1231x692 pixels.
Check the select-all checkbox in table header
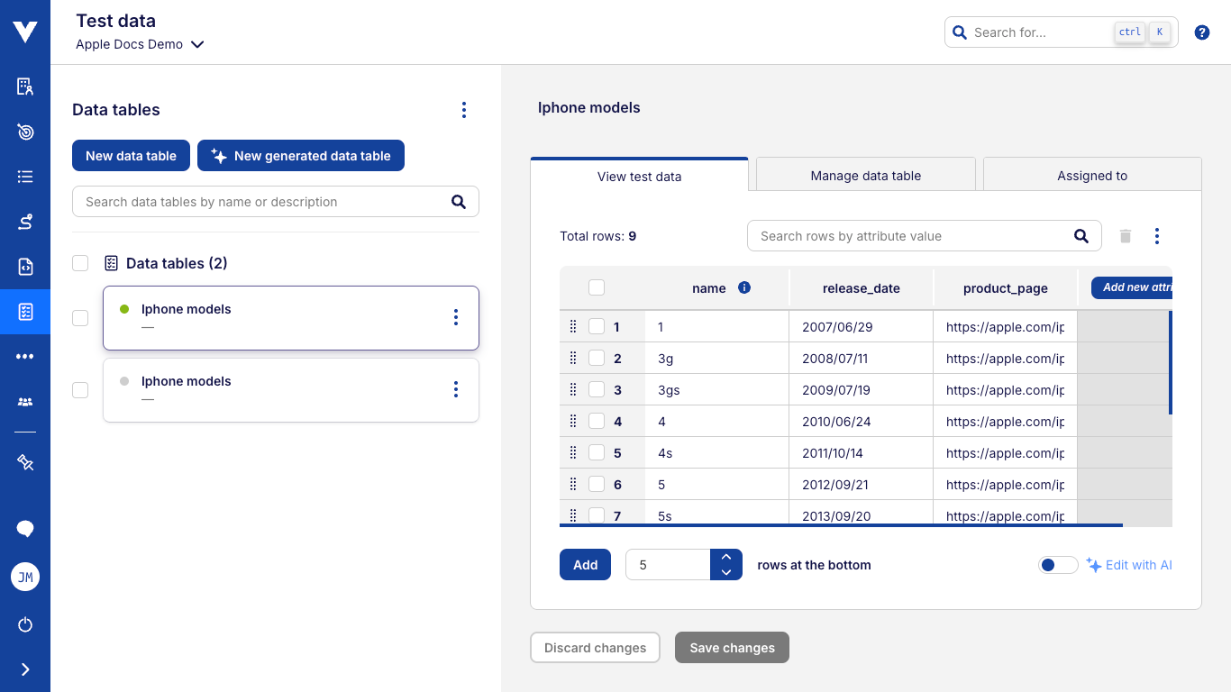tap(597, 287)
